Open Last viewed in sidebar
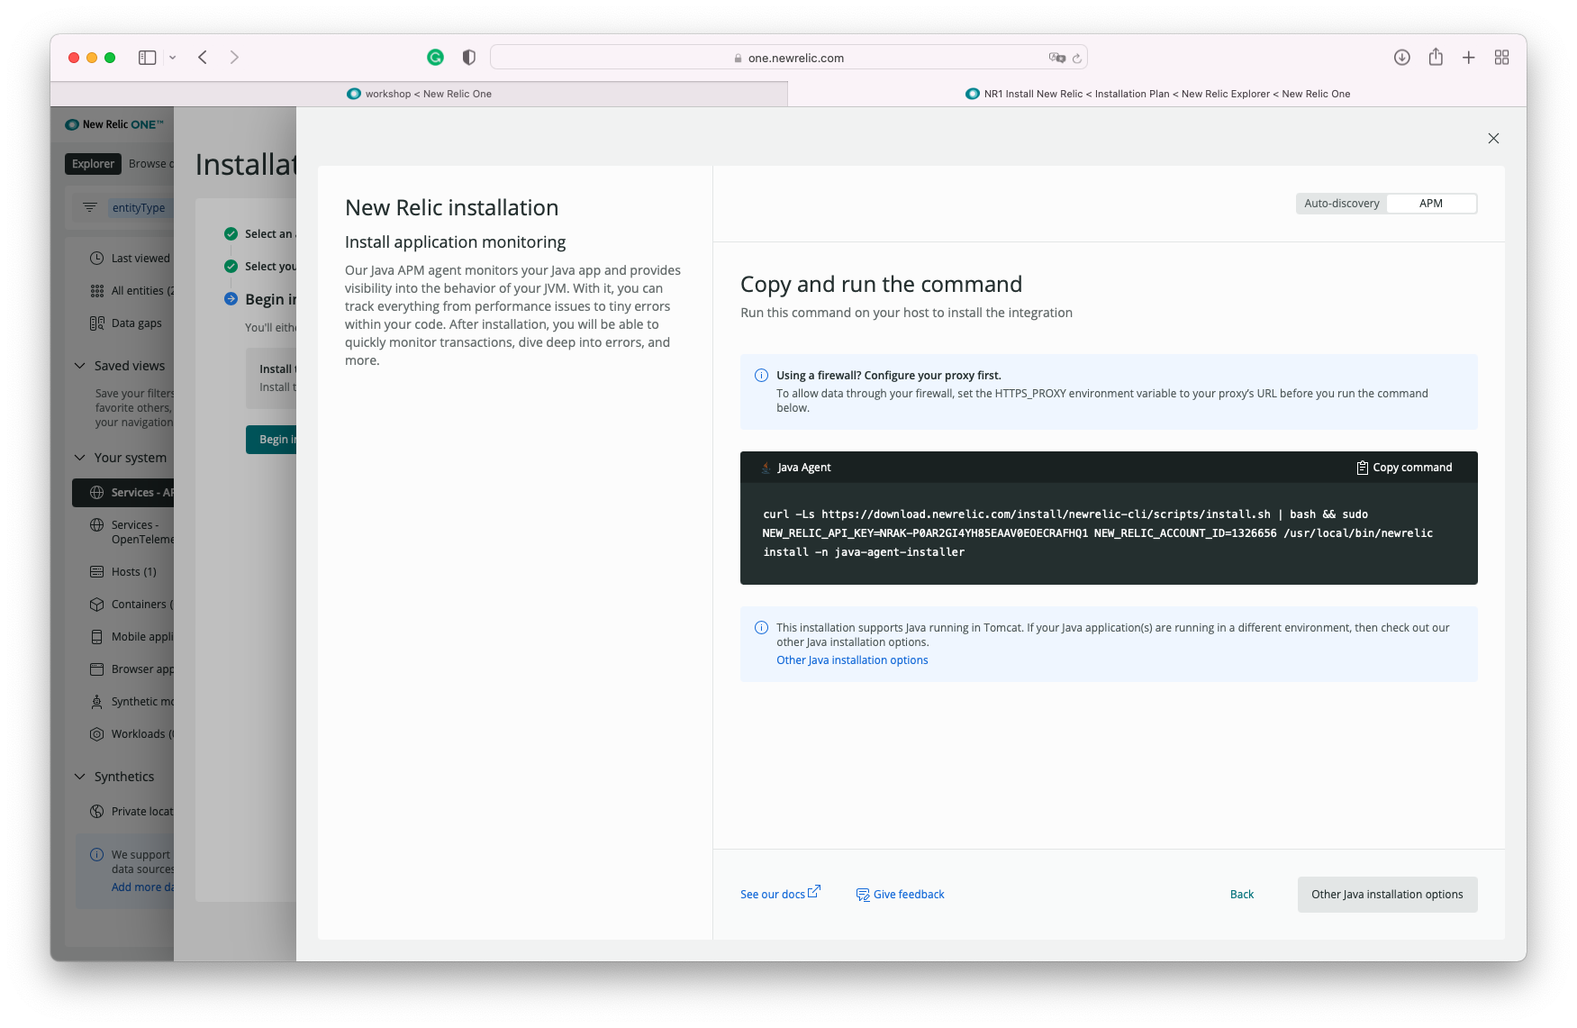Screen dimensions: 1577x1028 coord(131,259)
